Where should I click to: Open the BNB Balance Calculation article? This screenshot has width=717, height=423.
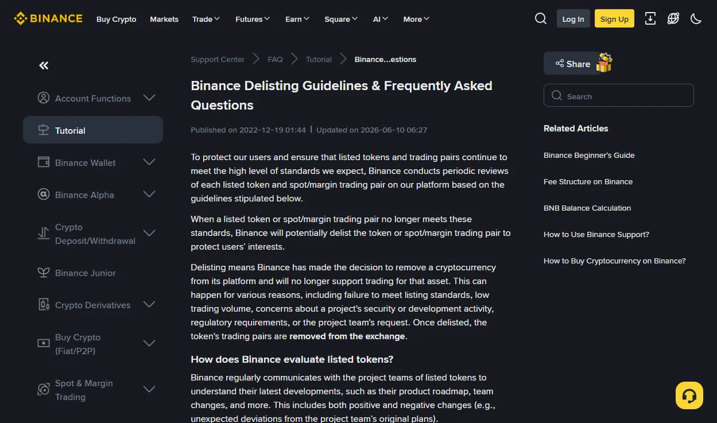[587, 208]
